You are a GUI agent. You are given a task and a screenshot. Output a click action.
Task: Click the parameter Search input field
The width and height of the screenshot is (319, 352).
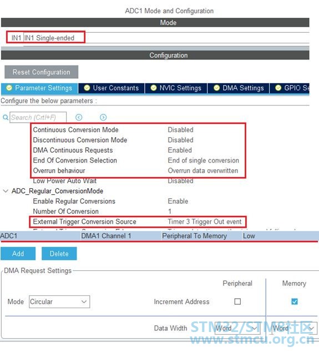38,117
